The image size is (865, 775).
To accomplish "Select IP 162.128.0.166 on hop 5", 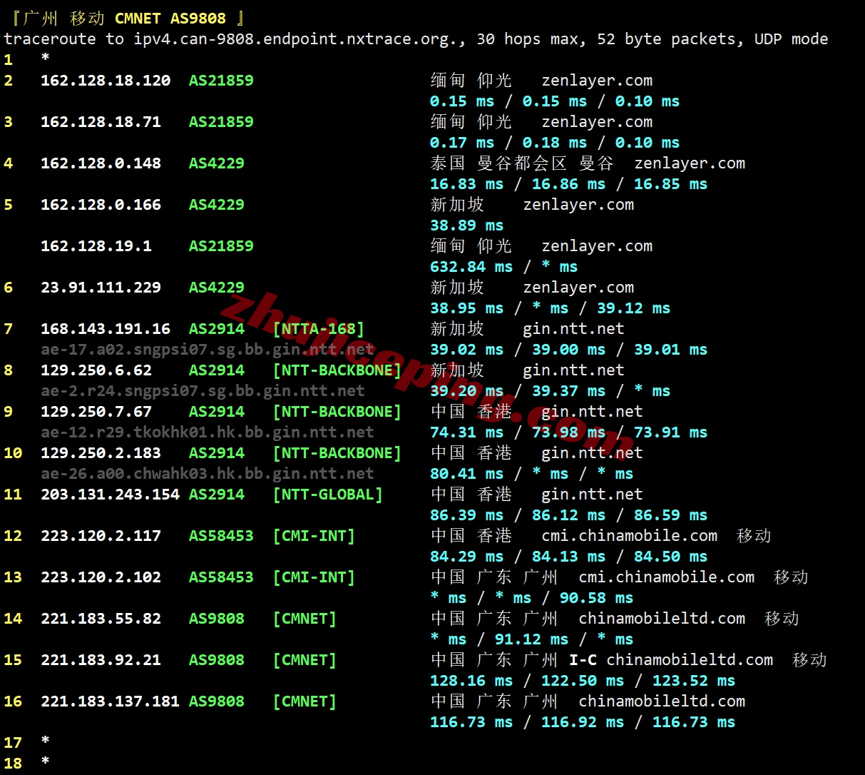I will [x=100, y=205].
